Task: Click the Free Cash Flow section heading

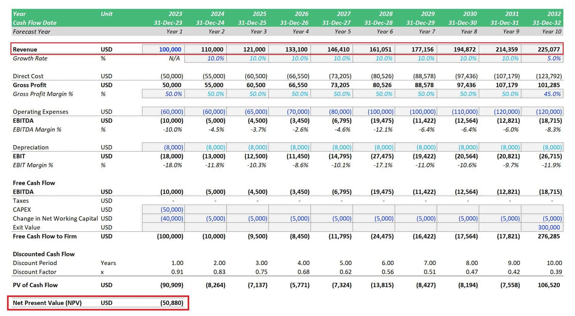Action: point(34,183)
